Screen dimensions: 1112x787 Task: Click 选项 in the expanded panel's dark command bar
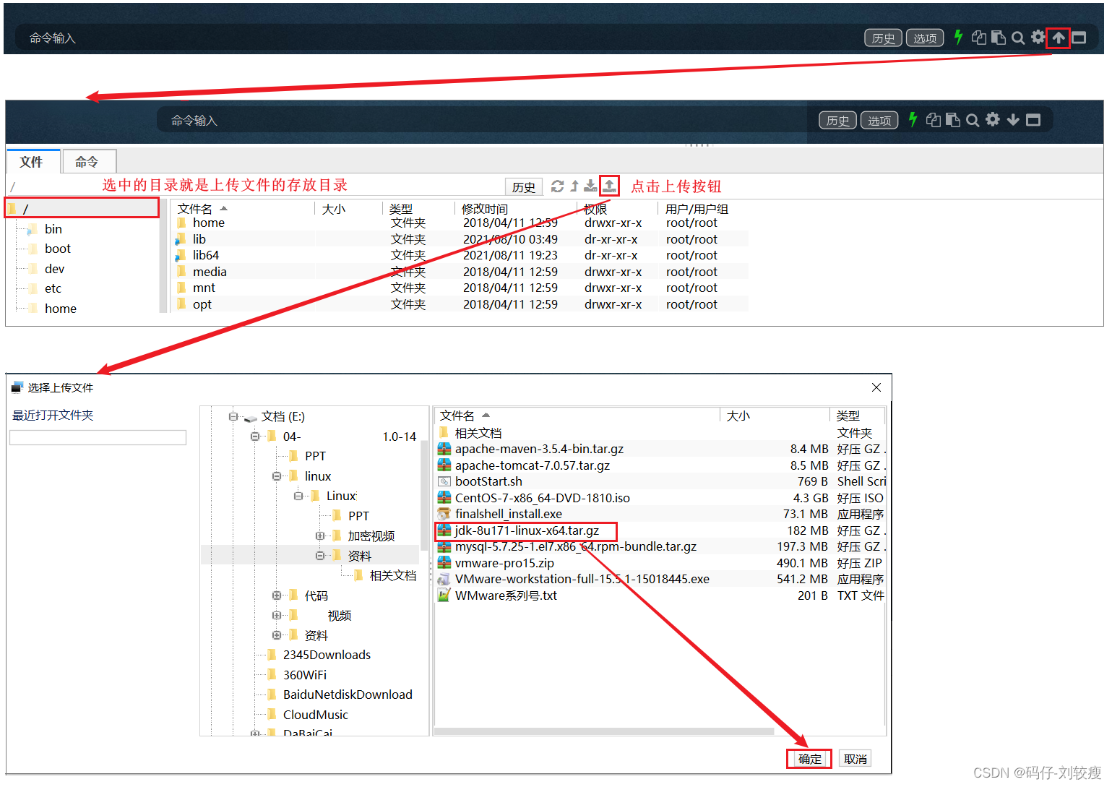pyautogui.click(x=879, y=121)
